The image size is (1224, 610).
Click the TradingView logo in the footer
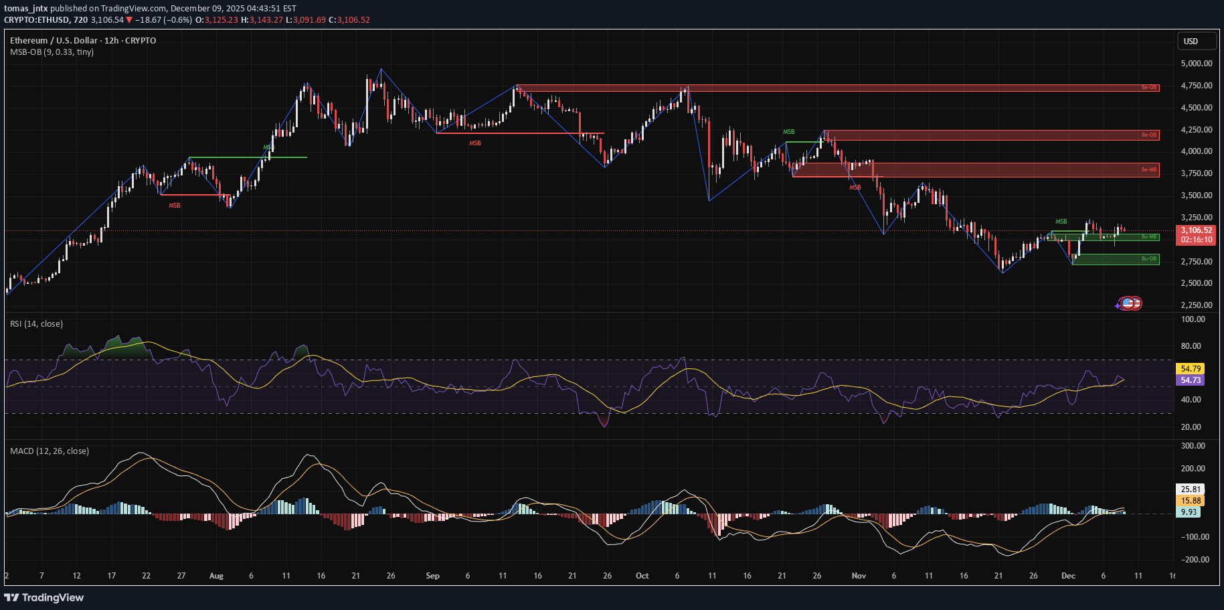click(x=44, y=597)
